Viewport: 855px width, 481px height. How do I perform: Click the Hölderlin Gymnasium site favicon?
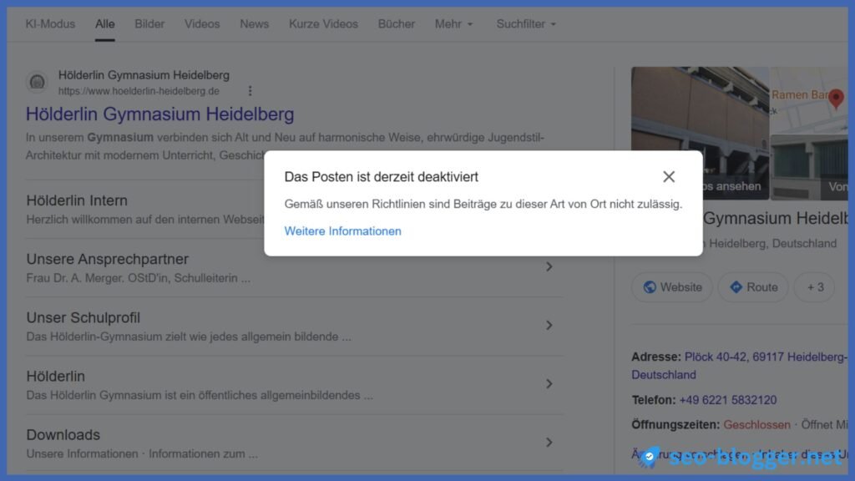(x=37, y=83)
